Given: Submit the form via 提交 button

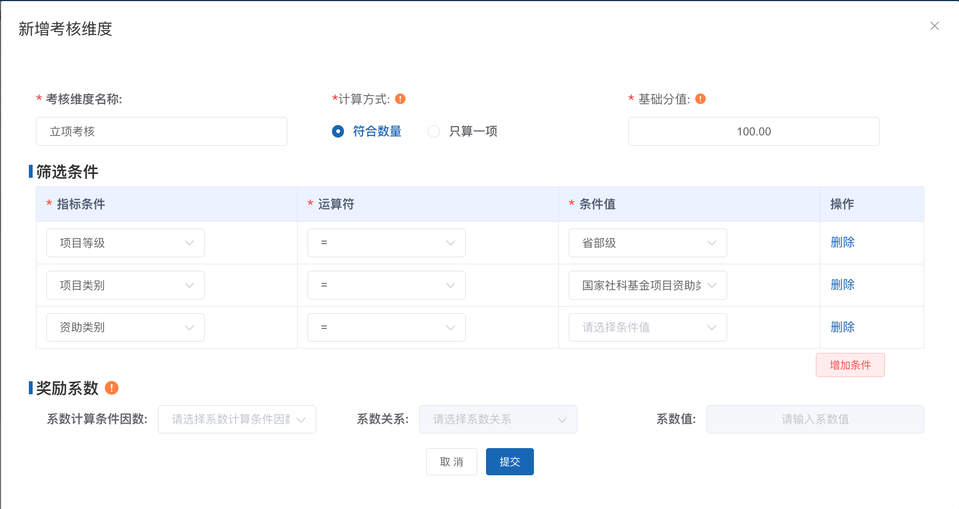Looking at the screenshot, I should [x=509, y=461].
